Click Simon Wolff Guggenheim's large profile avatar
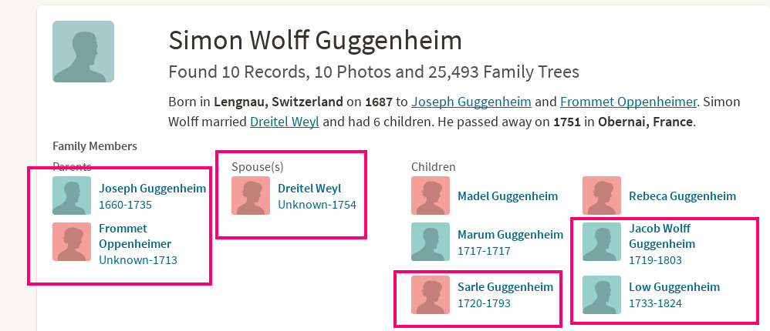This screenshot has width=770, height=331. [x=83, y=52]
